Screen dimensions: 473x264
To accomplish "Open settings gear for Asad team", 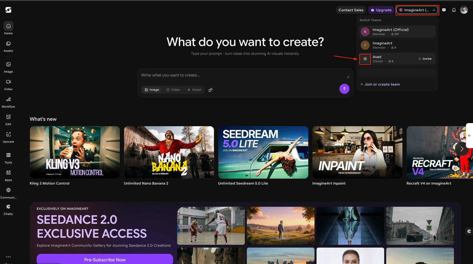I will [x=365, y=59].
